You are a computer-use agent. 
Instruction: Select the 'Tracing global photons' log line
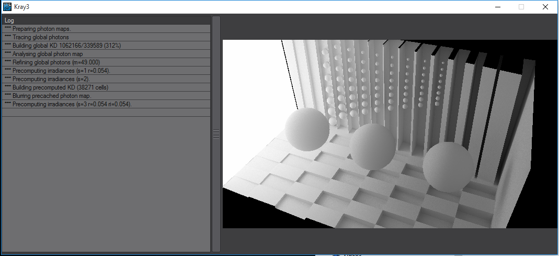[106, 37]
